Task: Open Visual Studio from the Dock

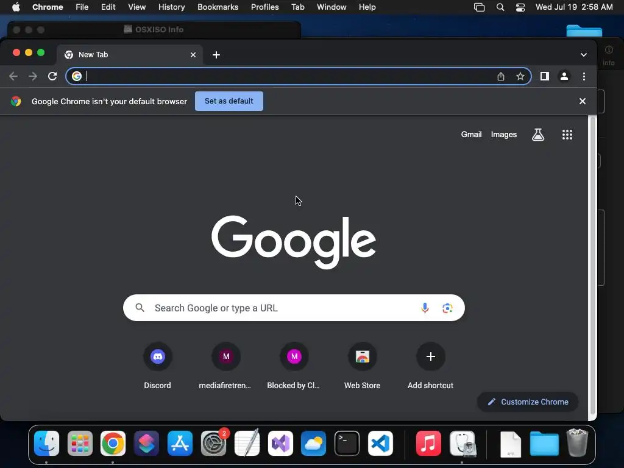Action: coord(280,444)
